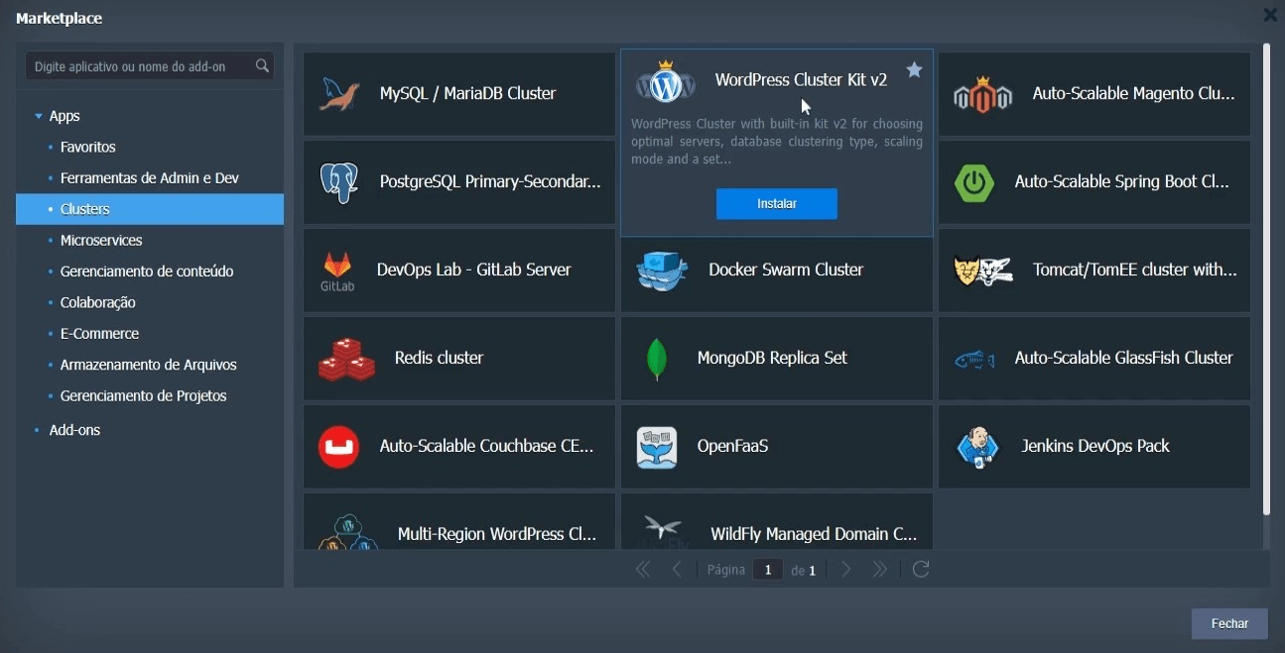The width and height of the screenshot is (1285, 653).
Task: Select Auto-Scalable Magento Cluster title
Action: (1133, 93)
